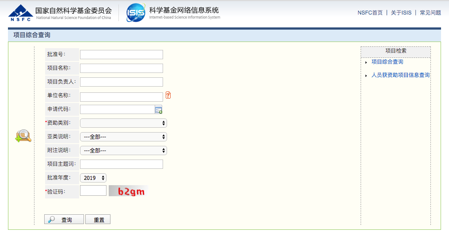This screenshot has height=236, width=449.
Task: Open the 申请代码 code picker icon
Action: coord(158,110)
